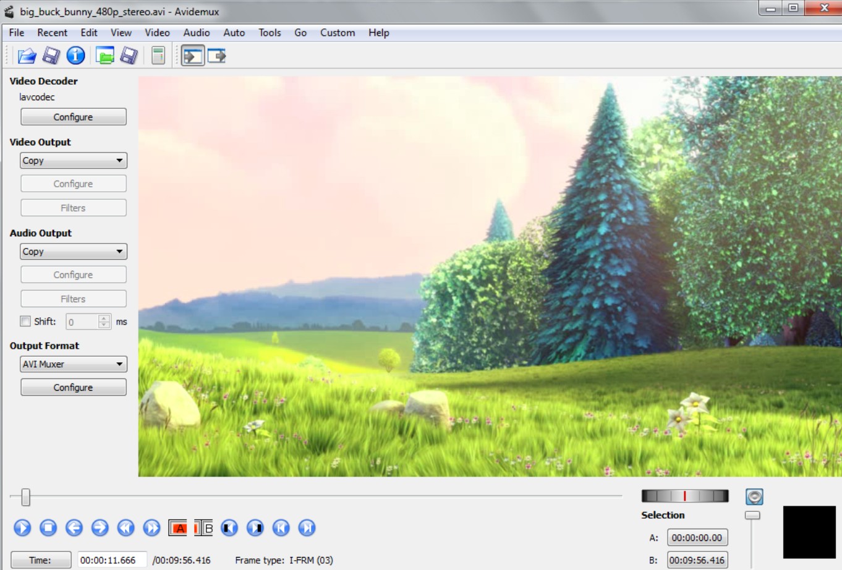Go to the last frame

click(x=307, y=527)
